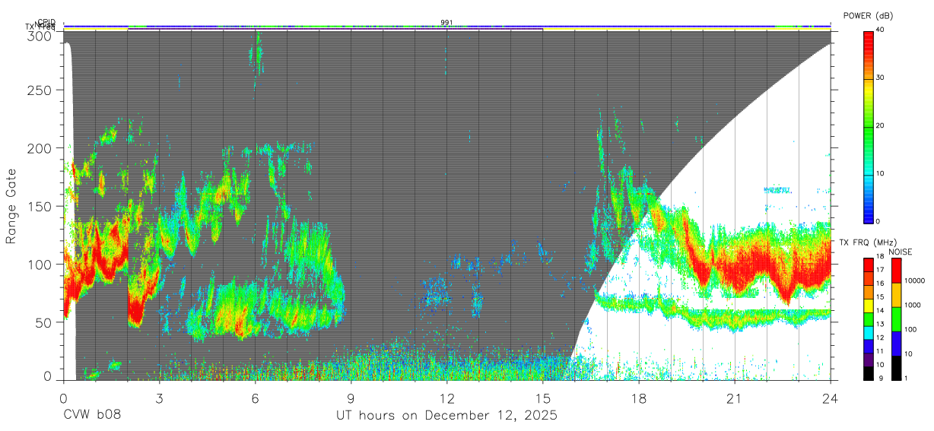Click the 14 label on TX FRQ legend
Viewport: 934px width, 431px height.
(880, 310)
